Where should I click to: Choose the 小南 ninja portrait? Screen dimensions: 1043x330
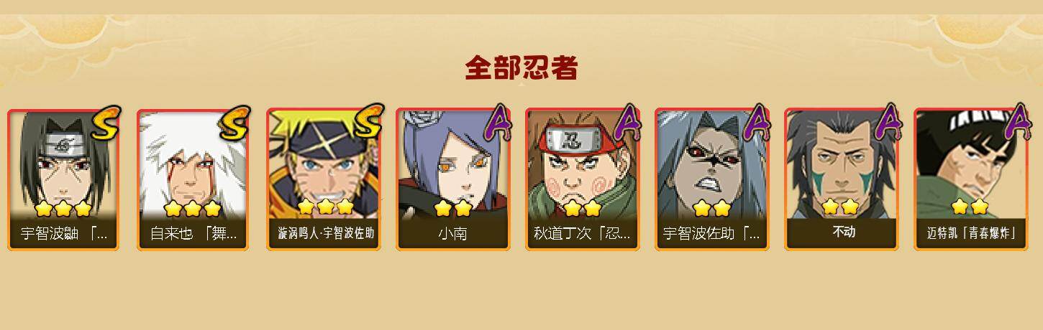point(452,164)
